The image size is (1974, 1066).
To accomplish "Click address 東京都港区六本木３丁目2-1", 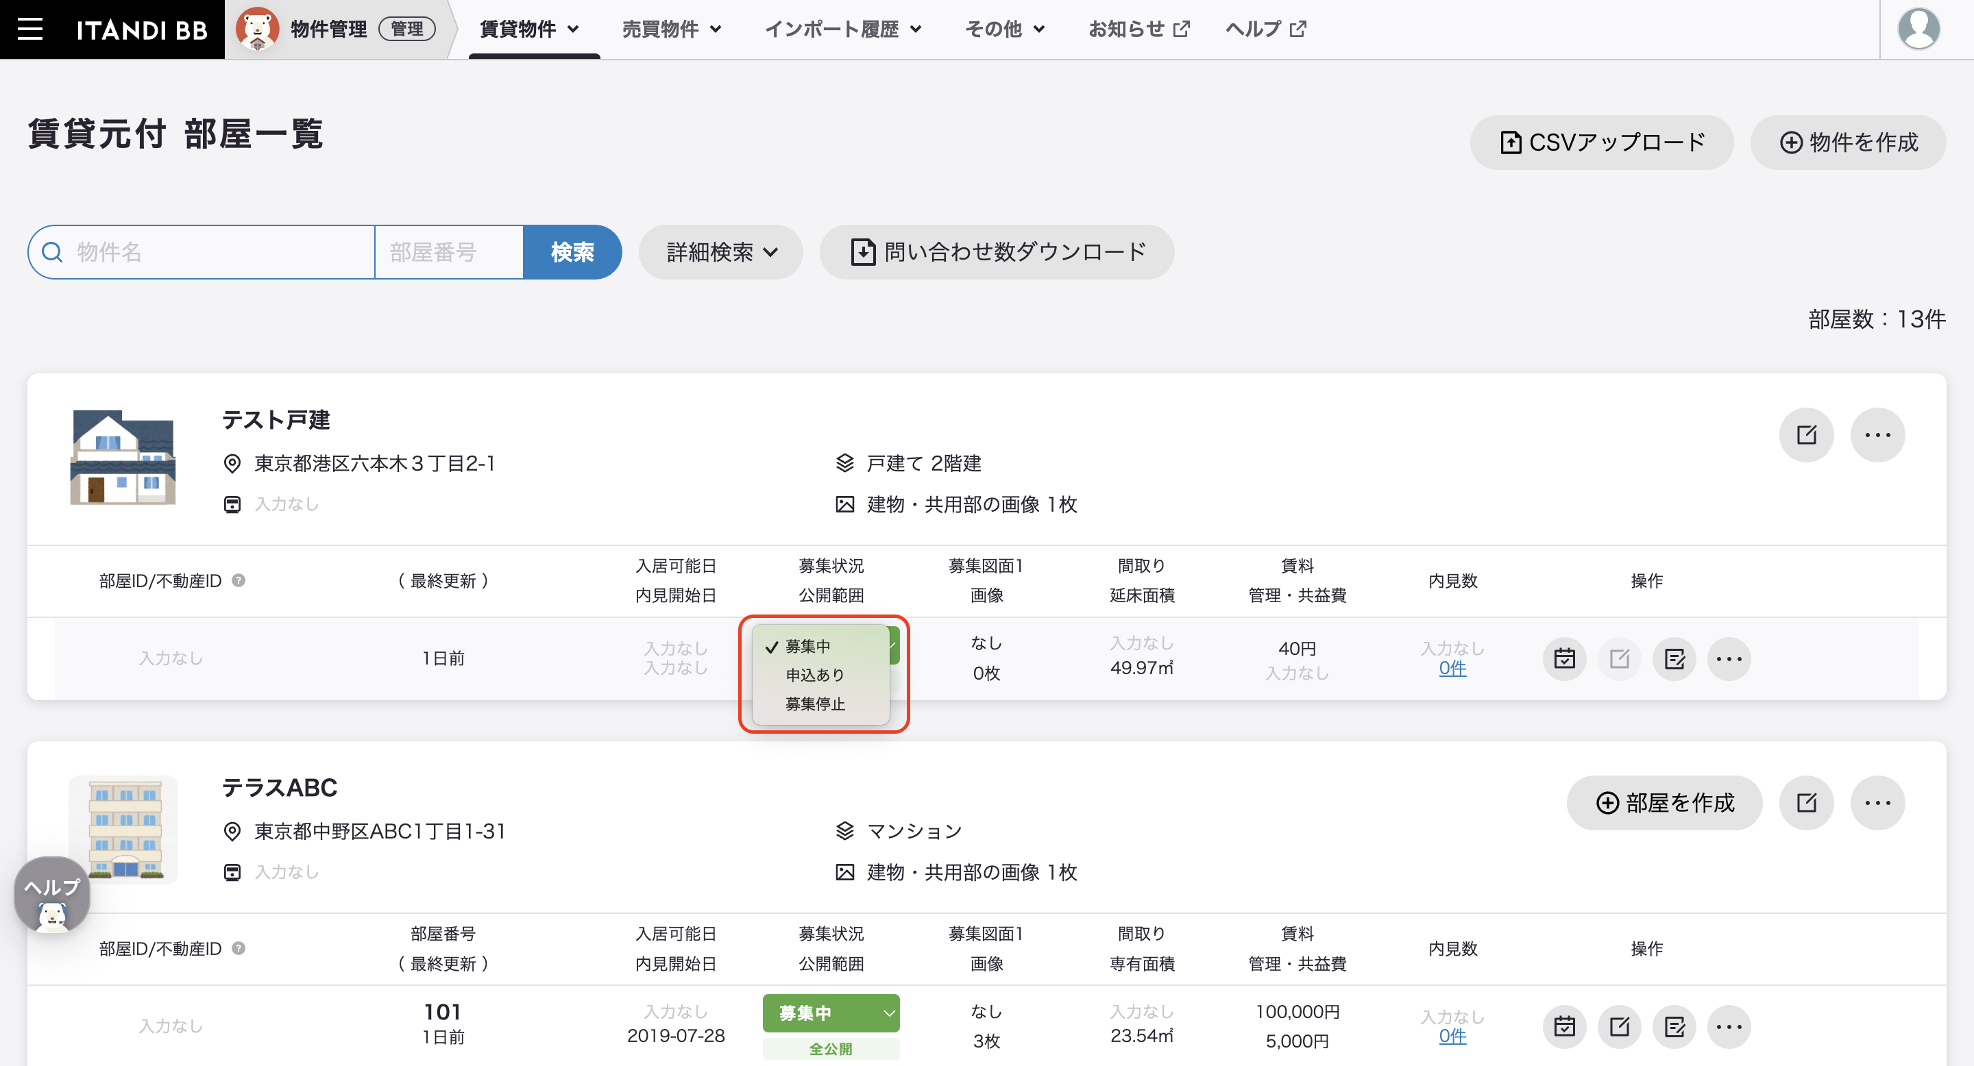I will pyautogui.click(x=375, y=463).
